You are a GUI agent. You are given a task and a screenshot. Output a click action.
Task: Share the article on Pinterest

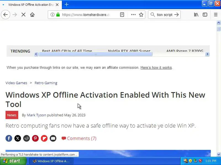35,138
